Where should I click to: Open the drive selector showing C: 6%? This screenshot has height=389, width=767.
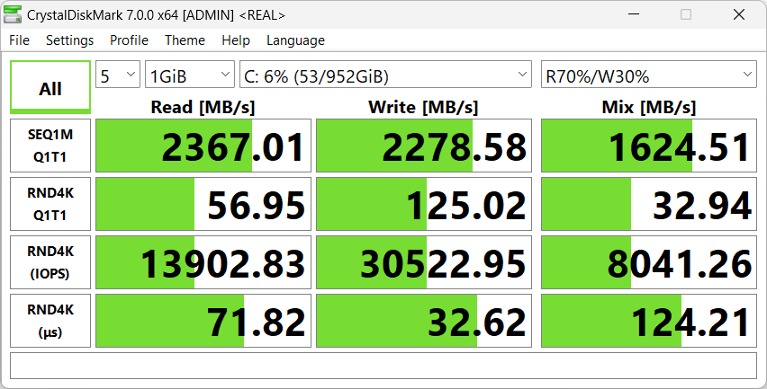[385, 75]
